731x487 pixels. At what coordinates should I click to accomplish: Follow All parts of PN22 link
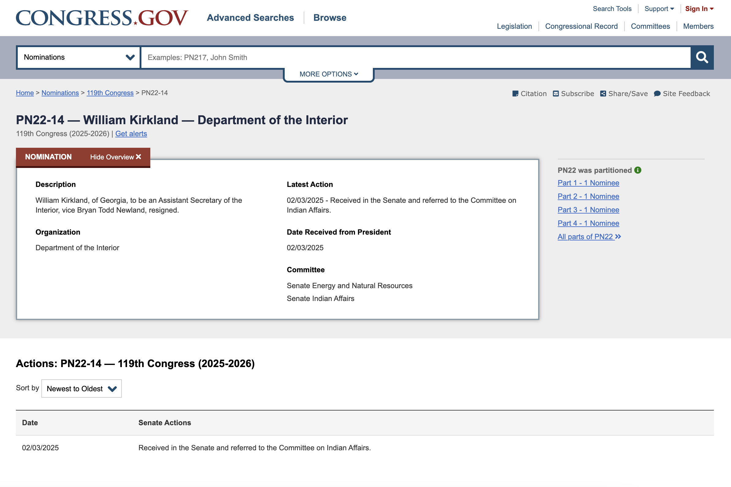589,237
